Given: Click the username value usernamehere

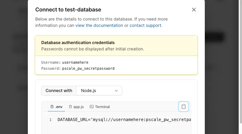Looking at the screenshot, I should 75,62.
